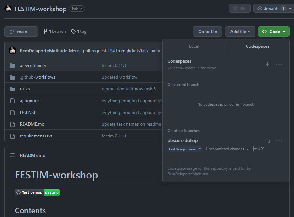This screenshot has width=294, height=217.
Task: Open the requirements.txt file
Action: click(36, 136)
